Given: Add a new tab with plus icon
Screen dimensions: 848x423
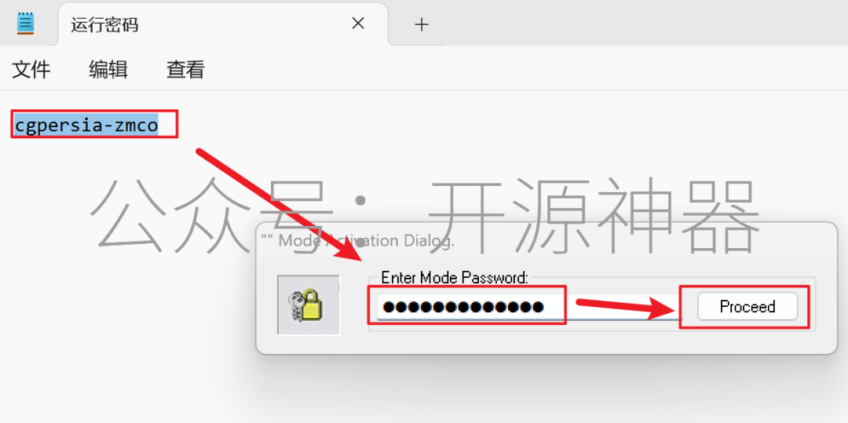Looking at the screenshot, I should point(422,24).
